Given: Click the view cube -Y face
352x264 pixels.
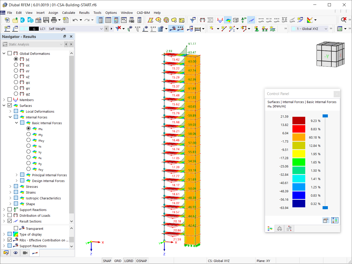Looking at the screenshot, I should [326, 57].
